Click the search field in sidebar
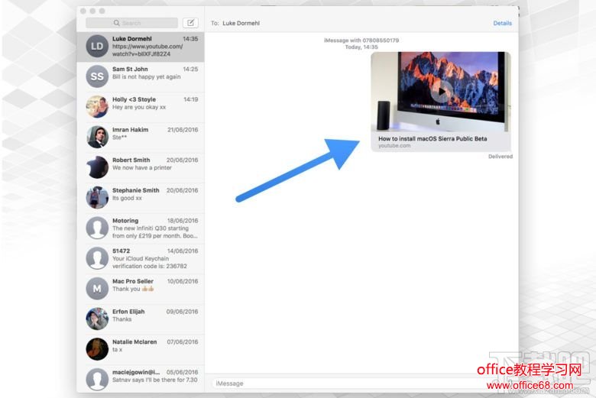 [x=131, y=23]
